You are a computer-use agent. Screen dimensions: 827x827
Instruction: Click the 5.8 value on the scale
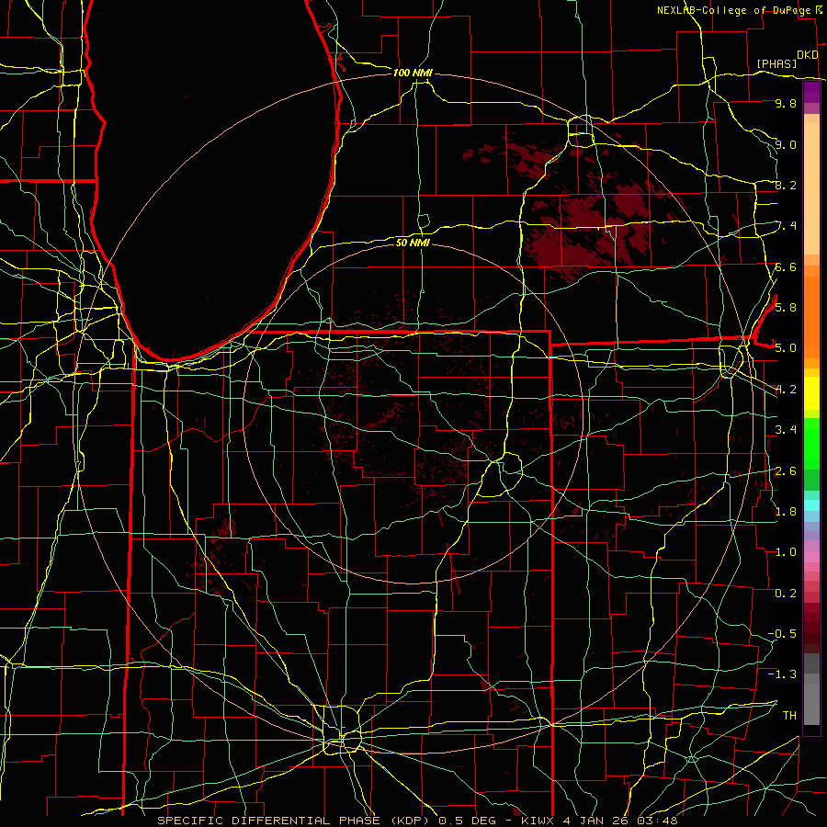pyautogui.click(x=786, y=307)
